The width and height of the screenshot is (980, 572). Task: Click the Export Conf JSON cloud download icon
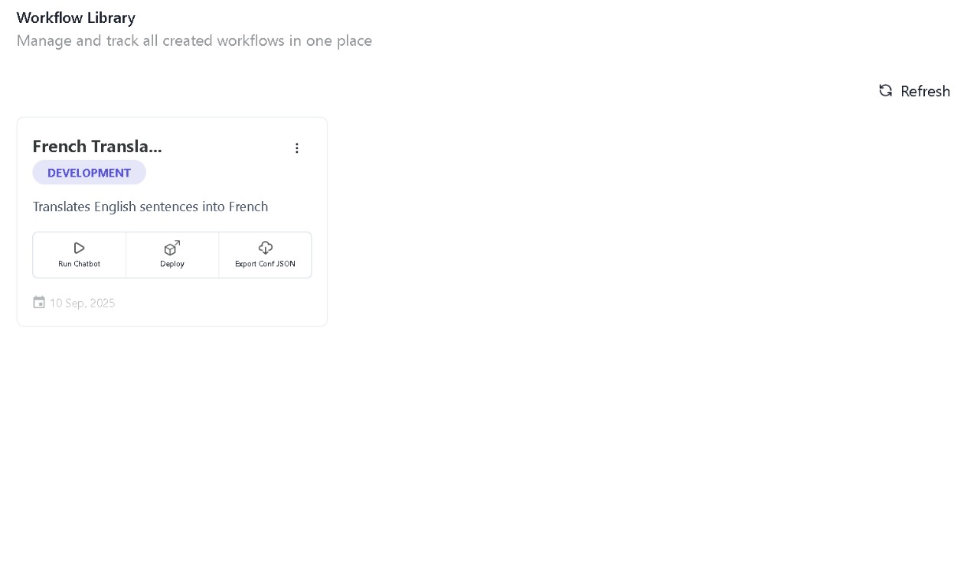pyautogui.click(x=265, y=248)
